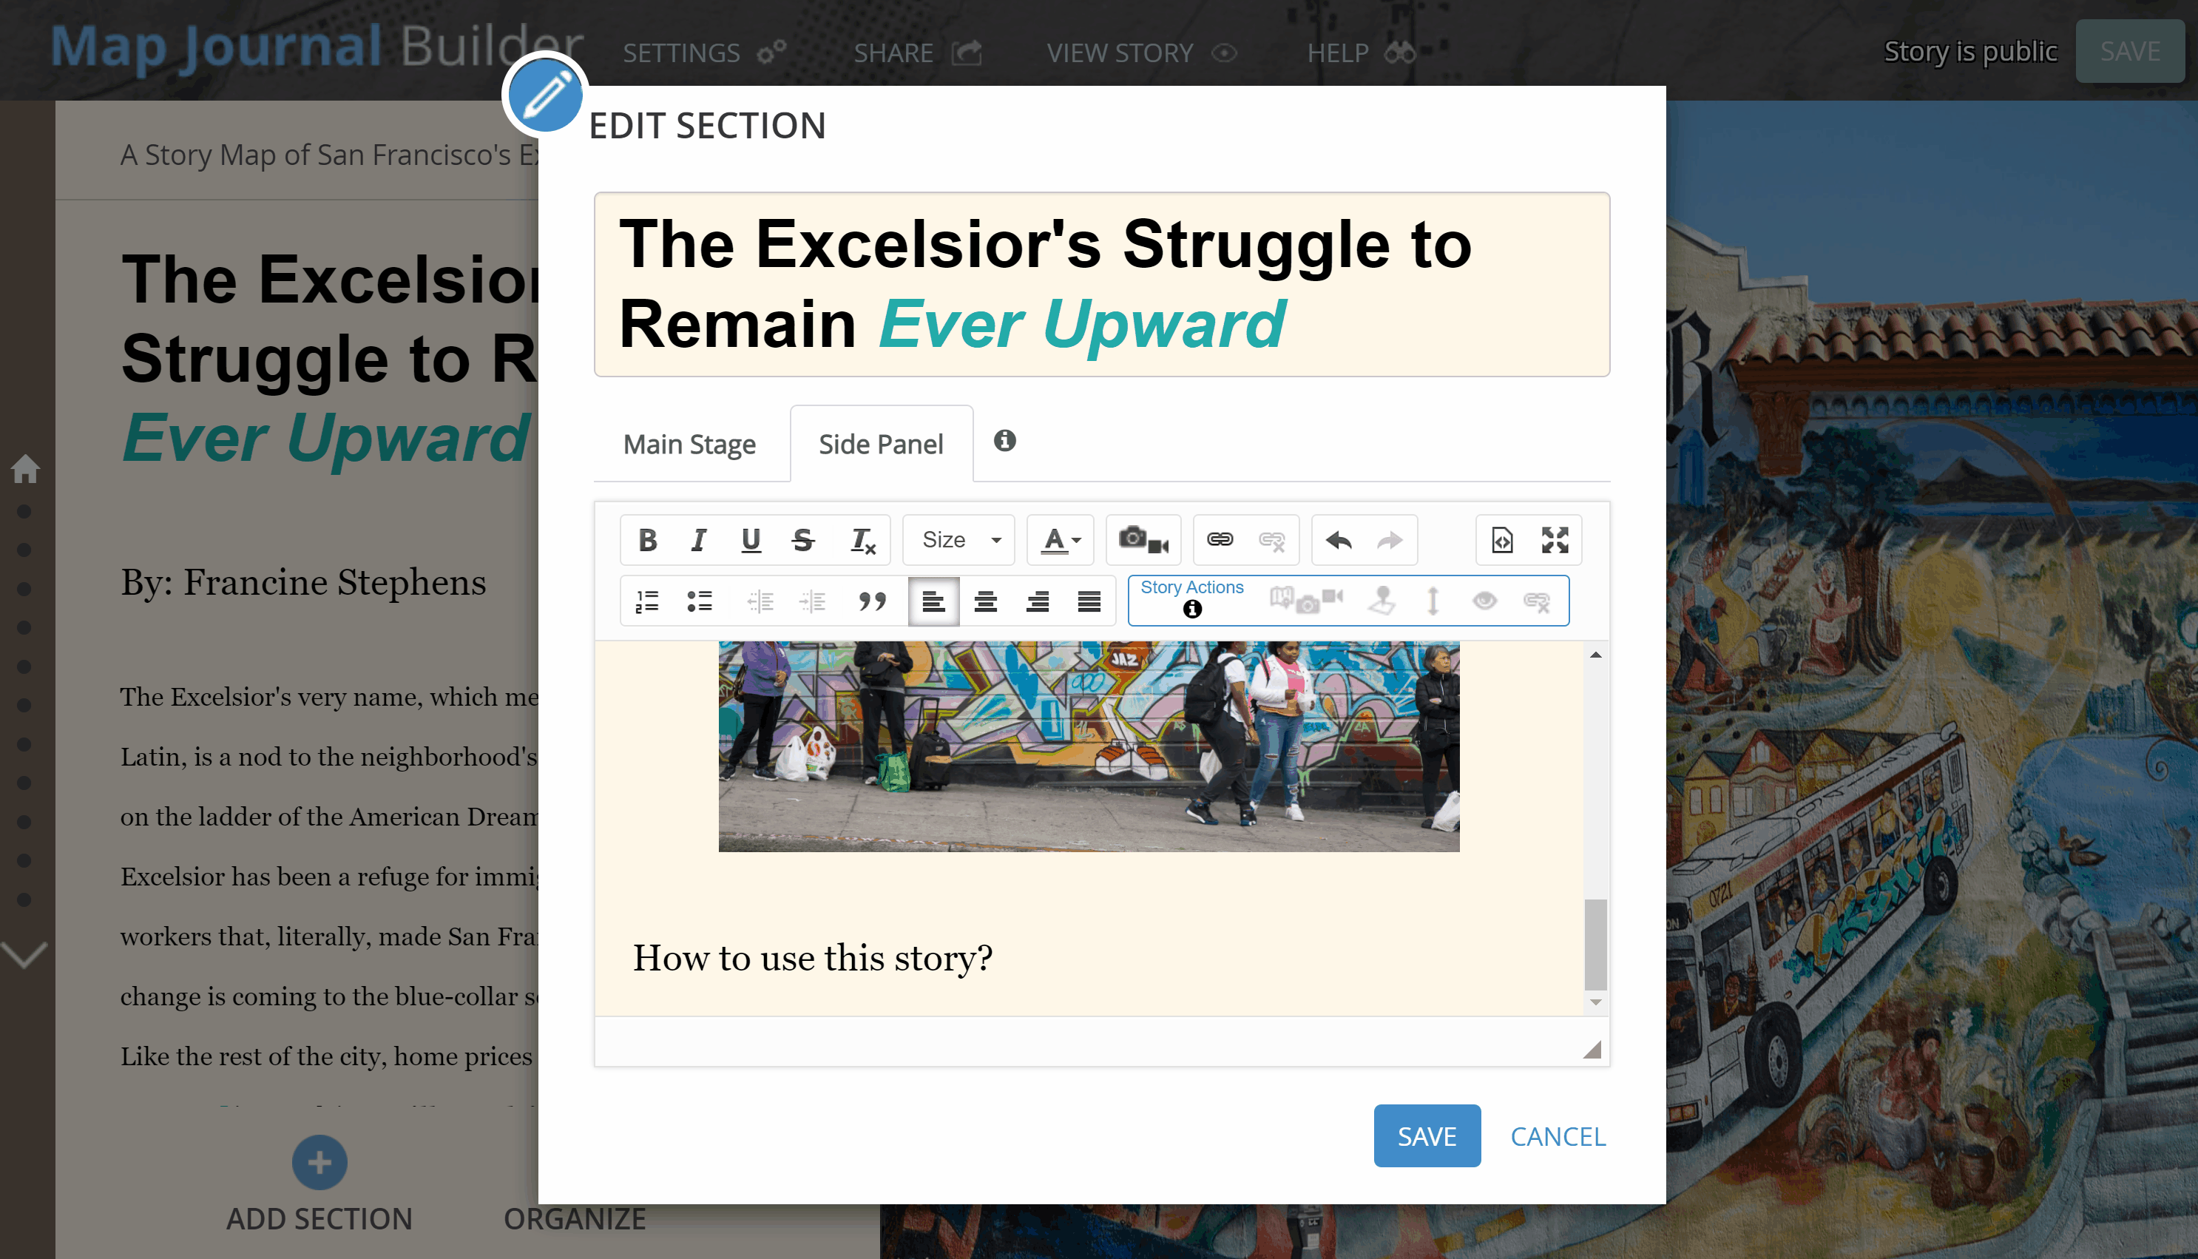Open the text color dropdown
The width and height of the screenshot is (2198, 1259).
(1061, 541)
